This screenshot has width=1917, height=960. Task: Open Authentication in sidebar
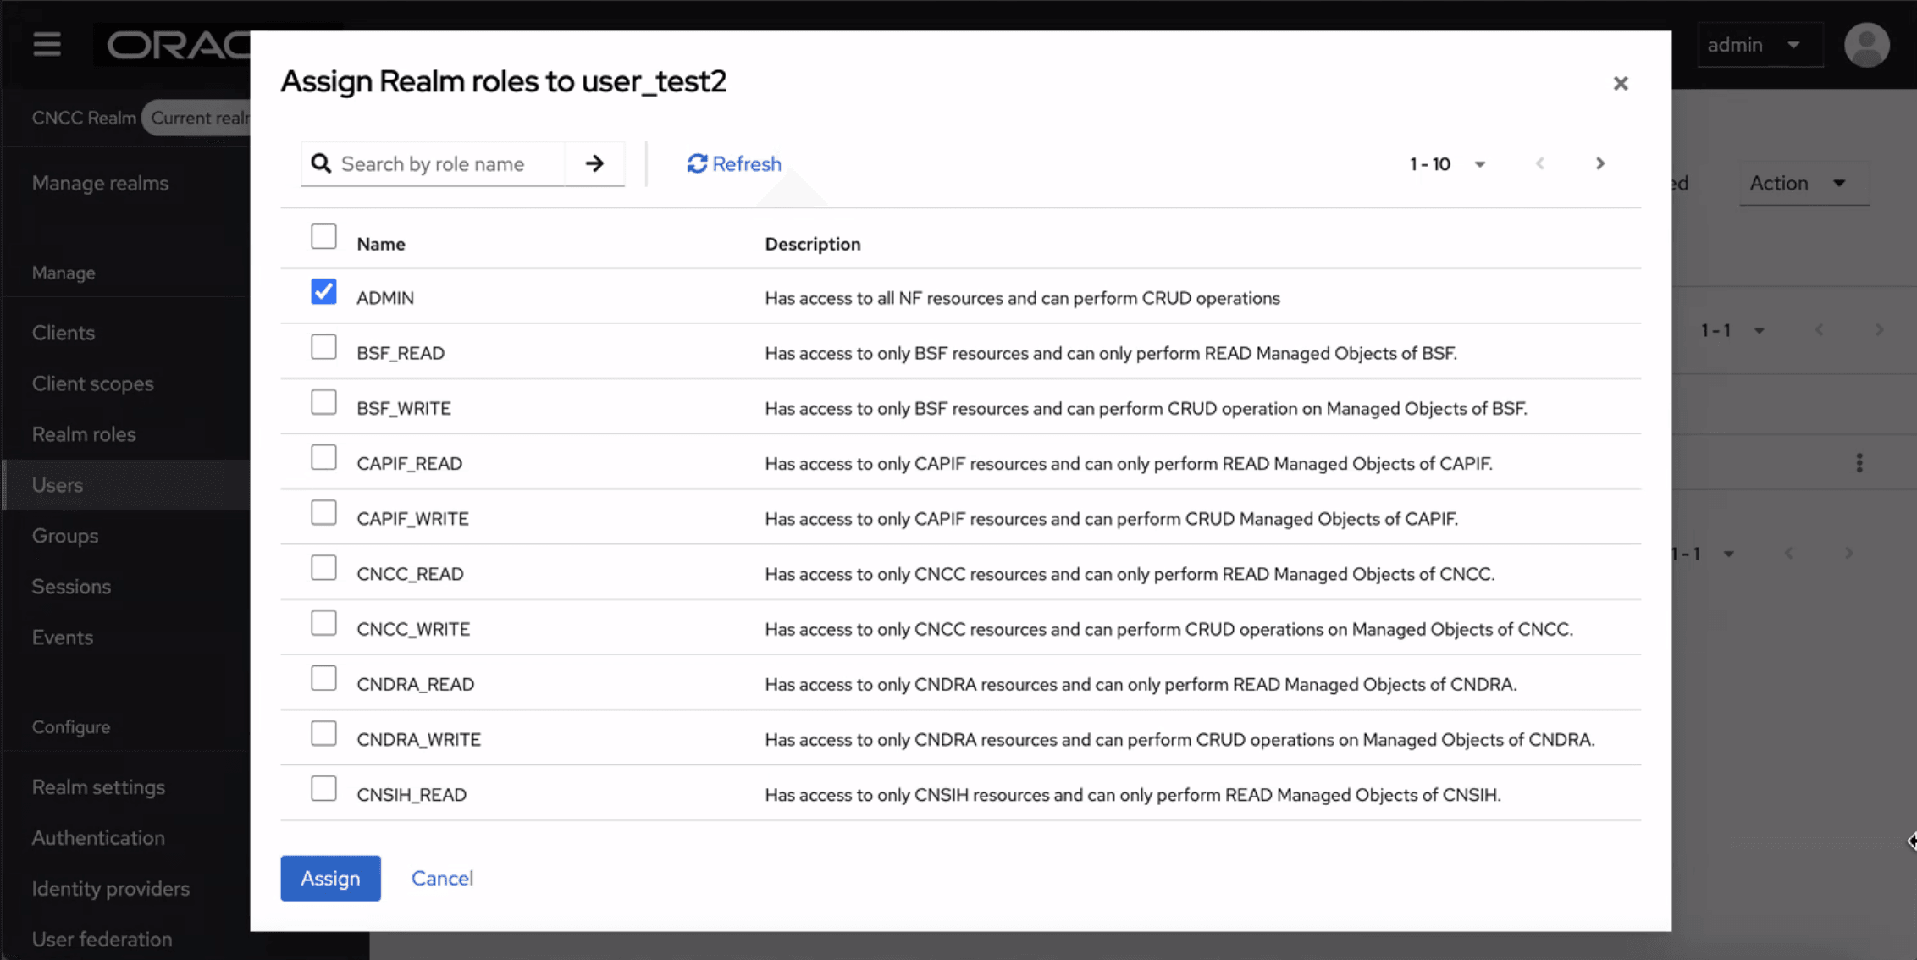tap(98, 838)
